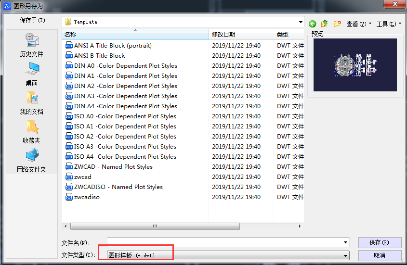
Task: Click the date cell for ANSI A Title Block (portrait)
Action: point(236,46)
